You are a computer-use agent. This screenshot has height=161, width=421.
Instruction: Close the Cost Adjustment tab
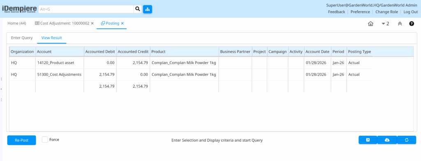pyautogui.click(x=92, y=23)
